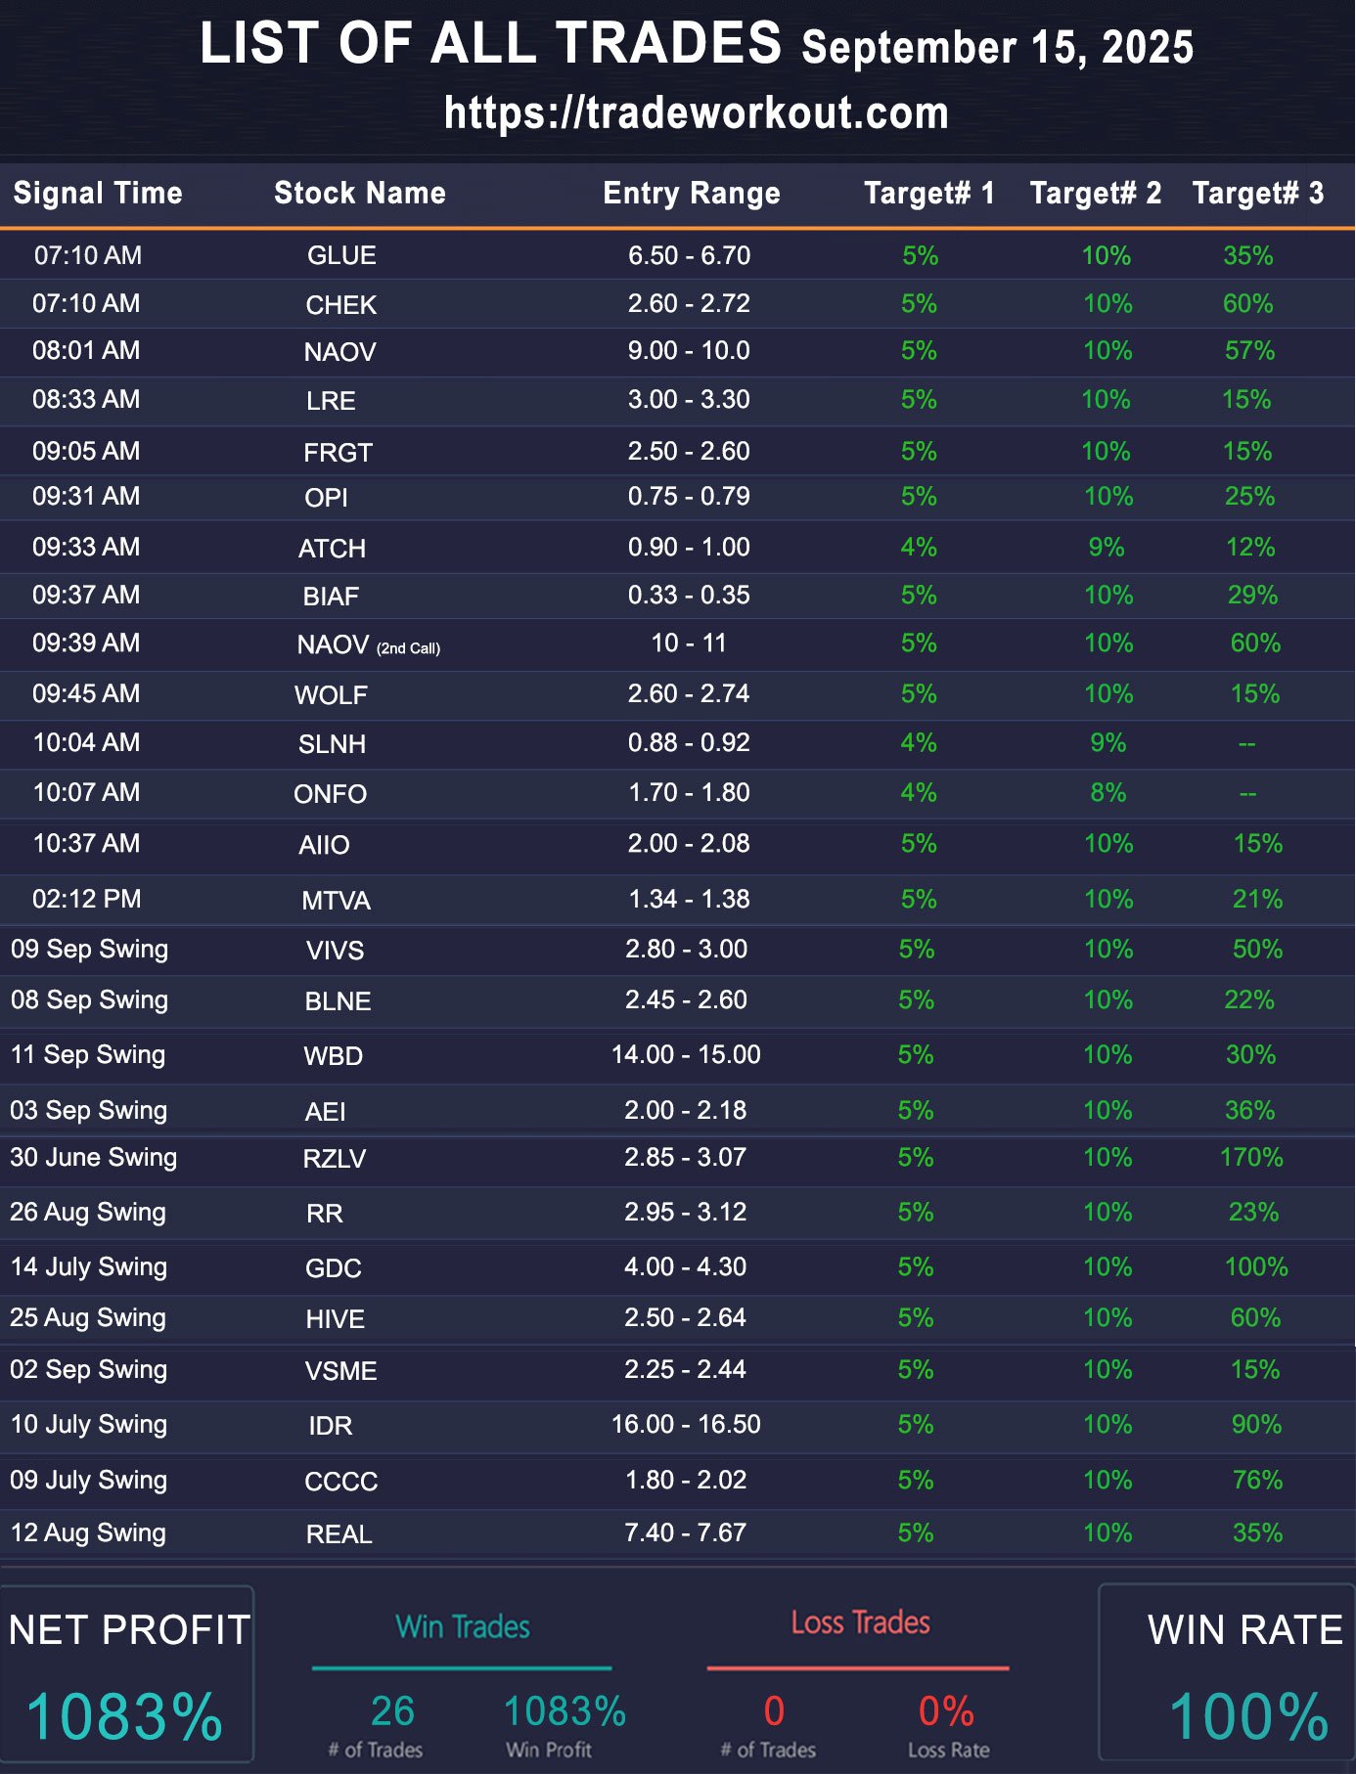
Task: Select the LRE stock name
Action: [331, 401]
